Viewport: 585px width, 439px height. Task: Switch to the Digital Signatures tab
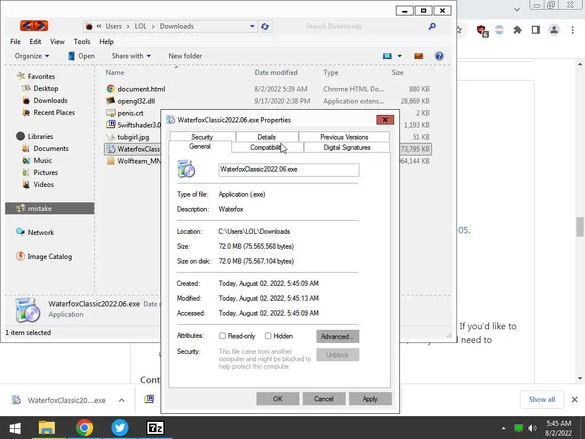click(347, 147)
